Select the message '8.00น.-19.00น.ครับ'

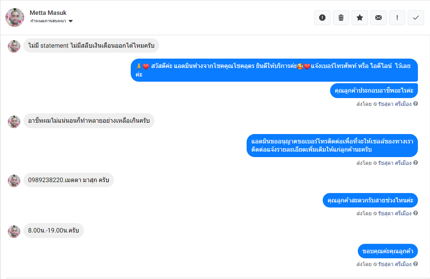pos(53,231)
